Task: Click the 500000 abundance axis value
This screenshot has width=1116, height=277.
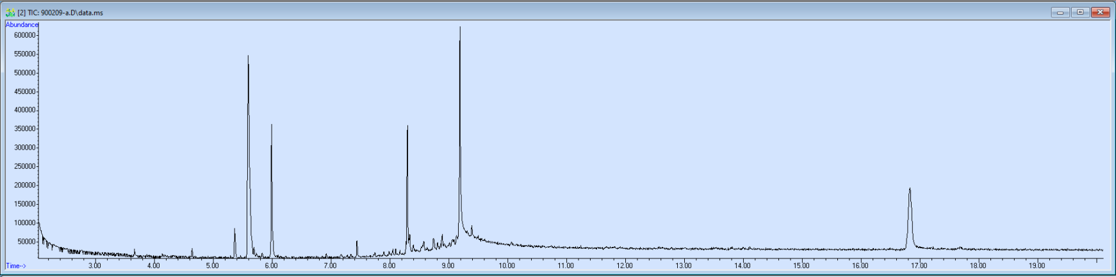Action: click(x=25, y=73)
